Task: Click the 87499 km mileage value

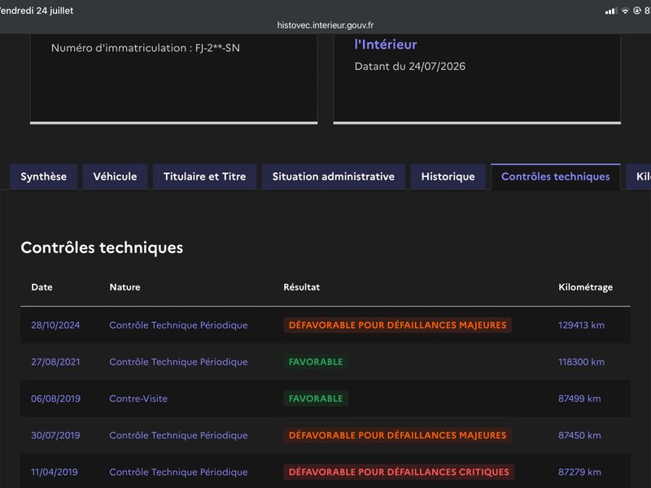Action: tap(579, 399)
